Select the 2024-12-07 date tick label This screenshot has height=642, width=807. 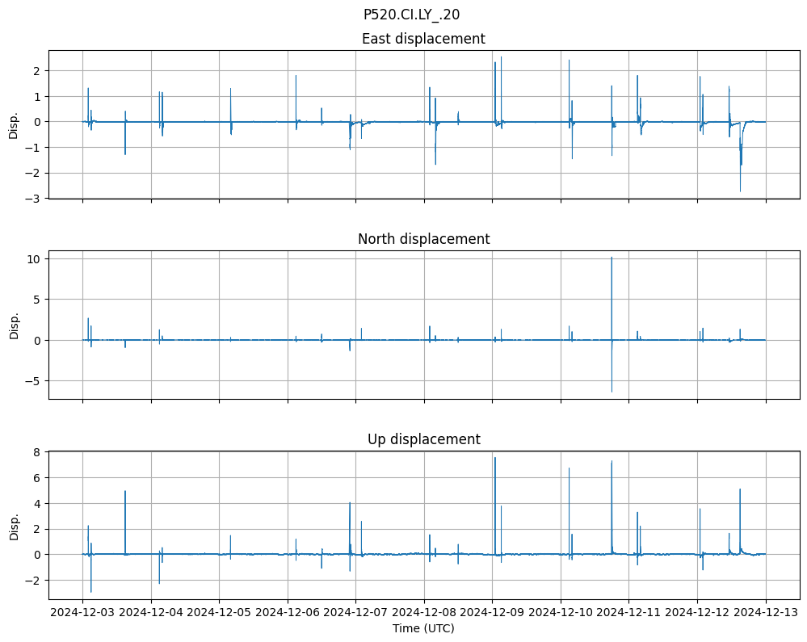355,612
